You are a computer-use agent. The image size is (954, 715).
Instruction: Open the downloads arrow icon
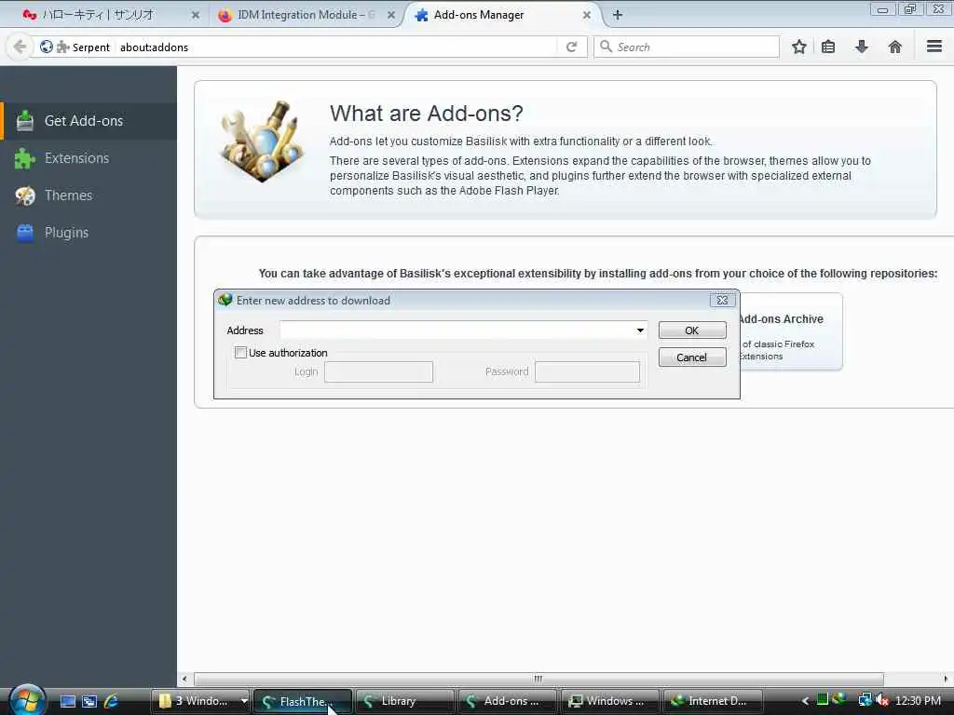[x=862, y=47]
